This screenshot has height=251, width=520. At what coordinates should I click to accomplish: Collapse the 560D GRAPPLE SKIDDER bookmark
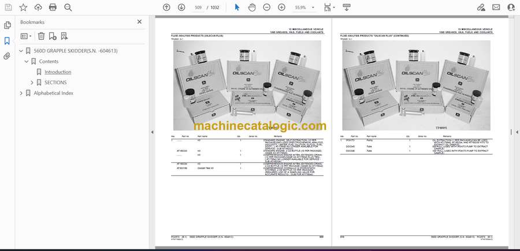(21, 51)
